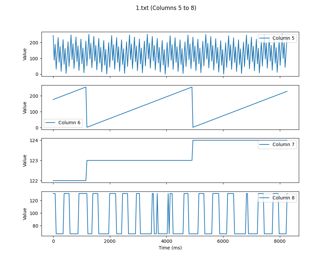
Task: Click the 100 tick label in Column 6 plot
Action: coord(35,112)
